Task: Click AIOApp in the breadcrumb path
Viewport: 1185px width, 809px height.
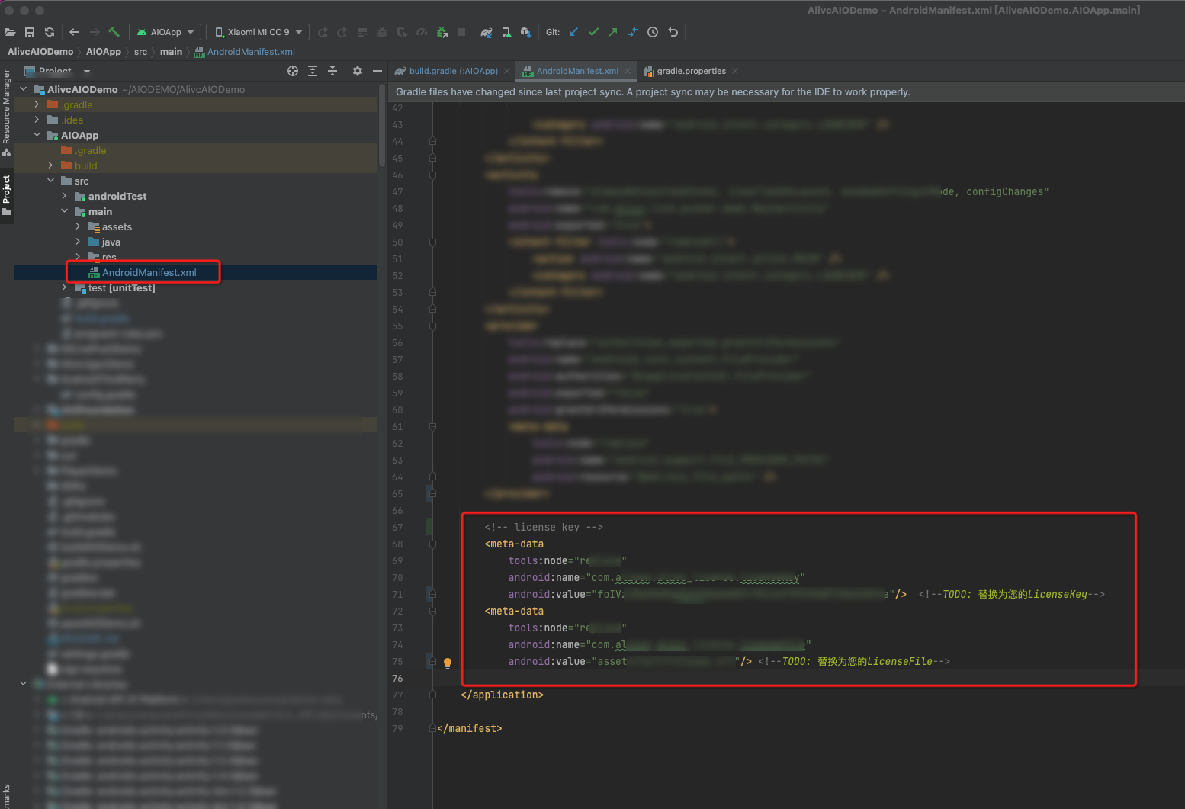Action: pyautogui.click(x=103, y=52)
